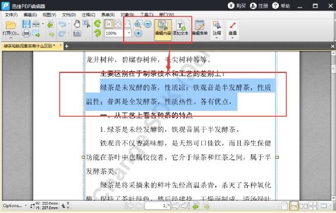Open the Measure (度量) tool dropdown

pyautogui.click(x=233, y=38)
